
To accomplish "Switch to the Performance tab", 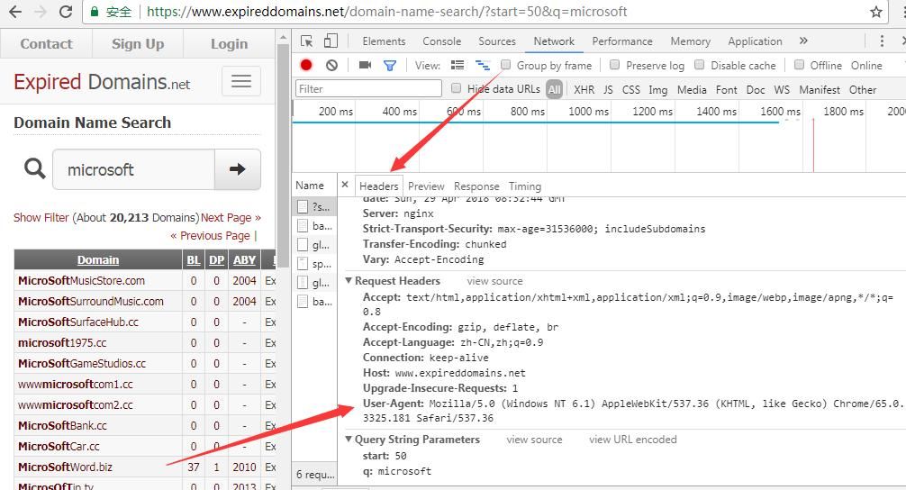I will pos(622,41).
